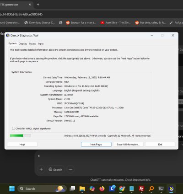Open Firefox from the taskbar

[102, 189]
